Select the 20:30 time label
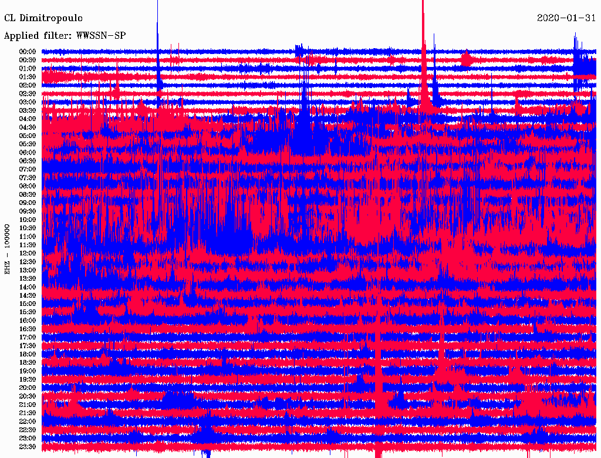The height and width of the screenshot is (458, 601). (x=28, y=396)
